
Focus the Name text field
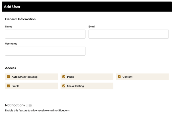[x=45, y=34]
